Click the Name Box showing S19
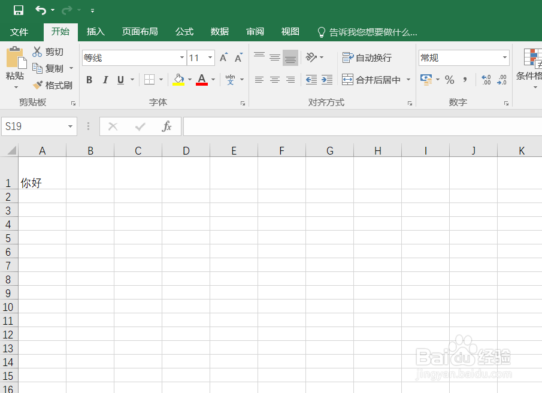This screenshot has width=542, height=393. point(33,126)
